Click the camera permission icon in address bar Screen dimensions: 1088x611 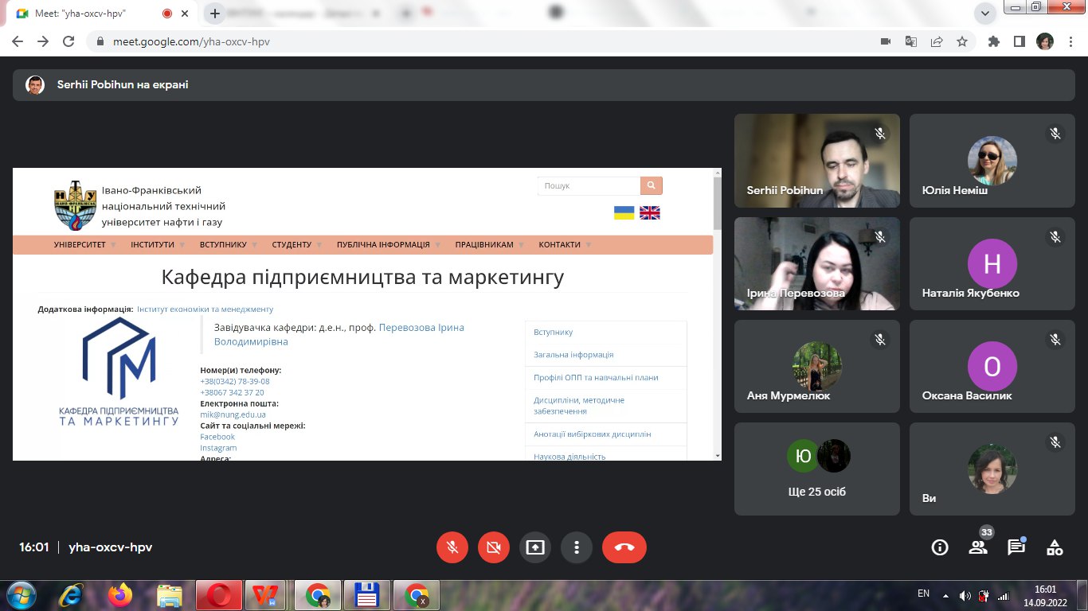click(885, 41)
